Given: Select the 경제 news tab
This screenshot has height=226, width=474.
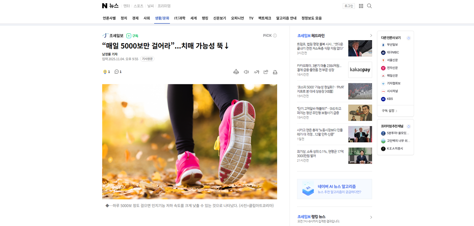Looking at the screenshot, I should (x=135, y=18).
